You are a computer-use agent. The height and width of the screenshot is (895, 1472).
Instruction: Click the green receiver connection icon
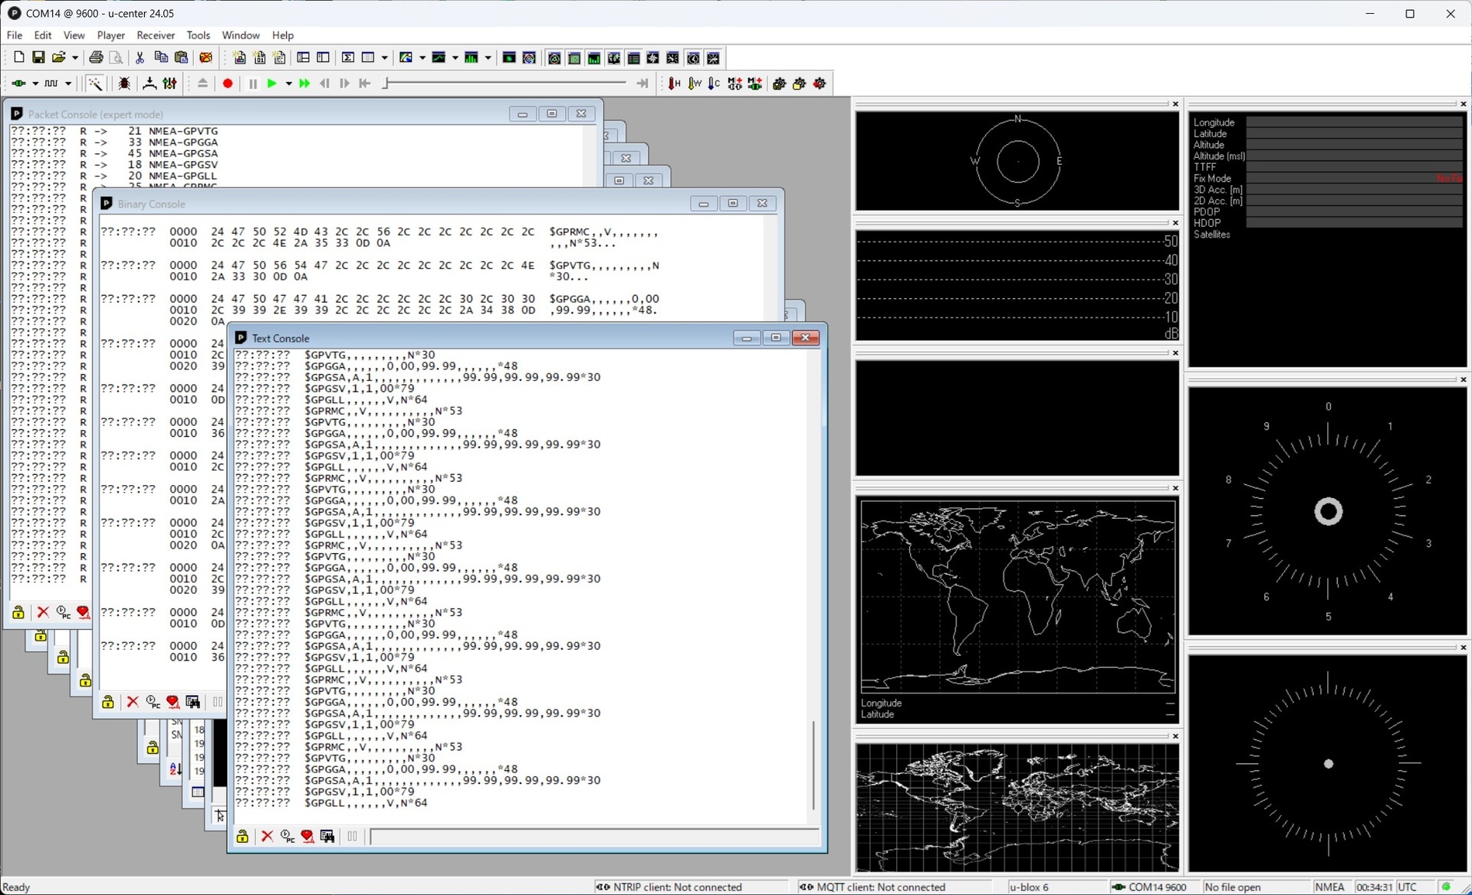click(x=20, y=84)
